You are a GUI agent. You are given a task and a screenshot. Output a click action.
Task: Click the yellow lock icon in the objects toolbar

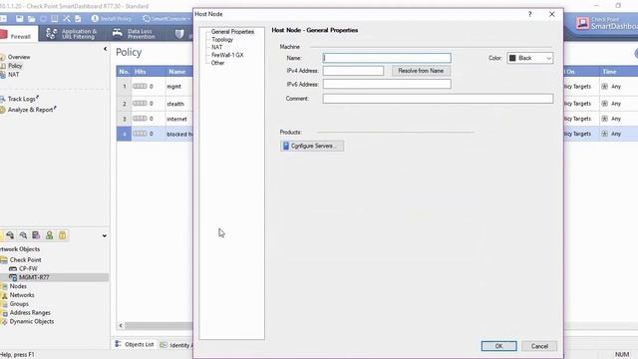(62, 235)
